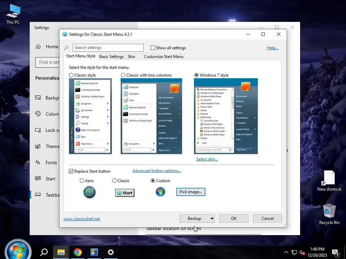Switch to Customize Start Menu tab

click(x=164, y=57)
